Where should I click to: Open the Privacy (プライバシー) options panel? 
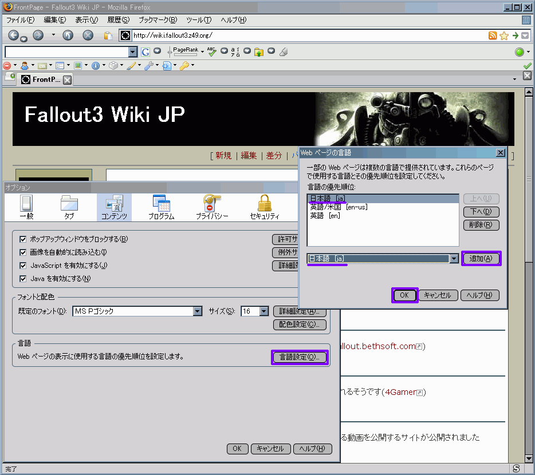[212, 207]
